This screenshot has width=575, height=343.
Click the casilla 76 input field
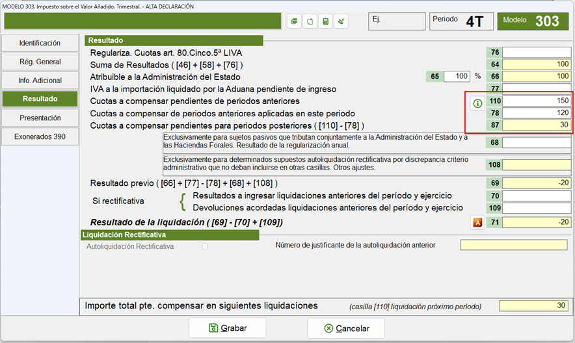click(x=537, y=53)
